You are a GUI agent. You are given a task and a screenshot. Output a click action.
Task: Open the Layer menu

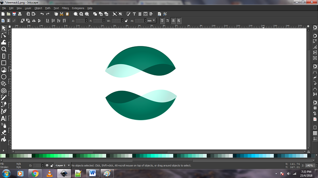[28, 8]
